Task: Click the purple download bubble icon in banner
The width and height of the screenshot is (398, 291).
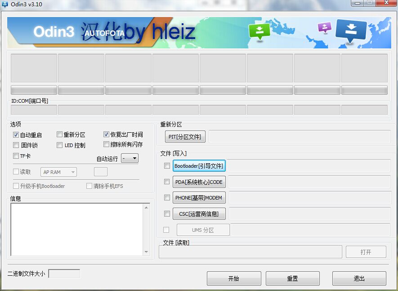Action: (x=325, y=28)
